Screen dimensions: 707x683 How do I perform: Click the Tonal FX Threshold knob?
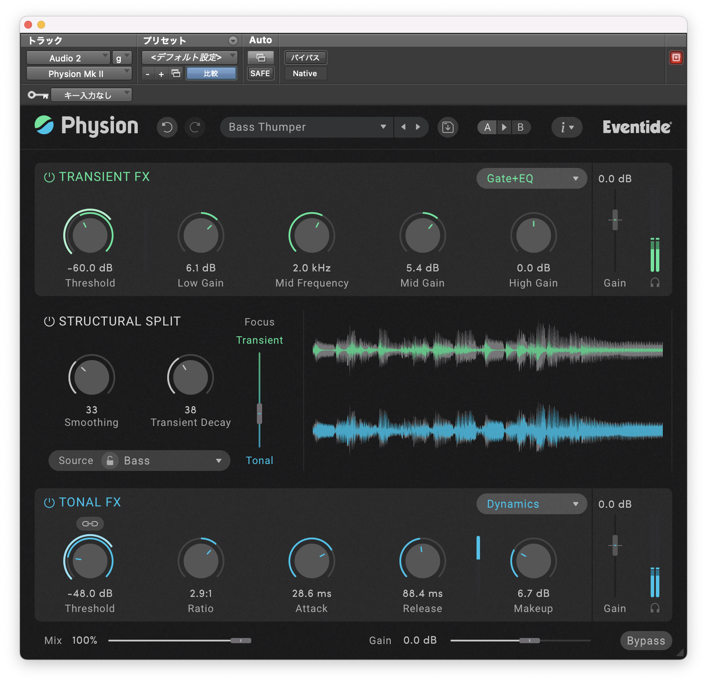tap(90, 561)
